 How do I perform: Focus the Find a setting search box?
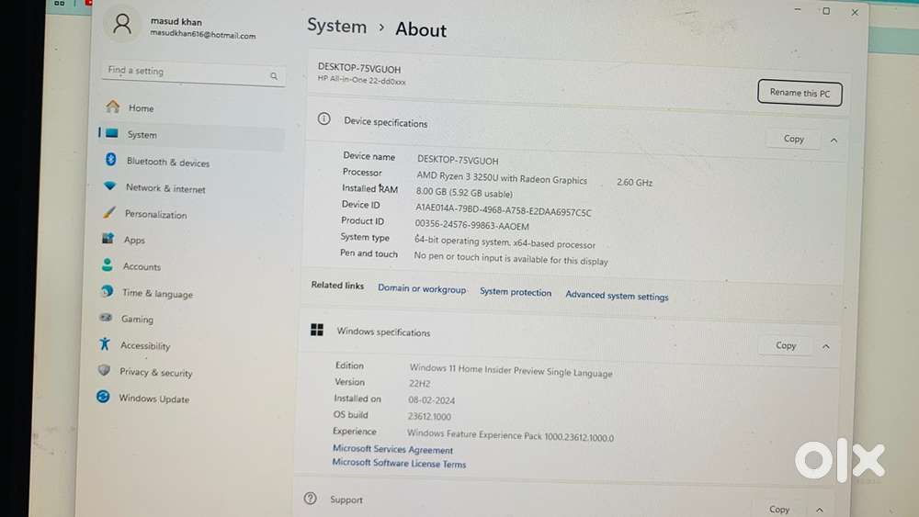point(193,73)
